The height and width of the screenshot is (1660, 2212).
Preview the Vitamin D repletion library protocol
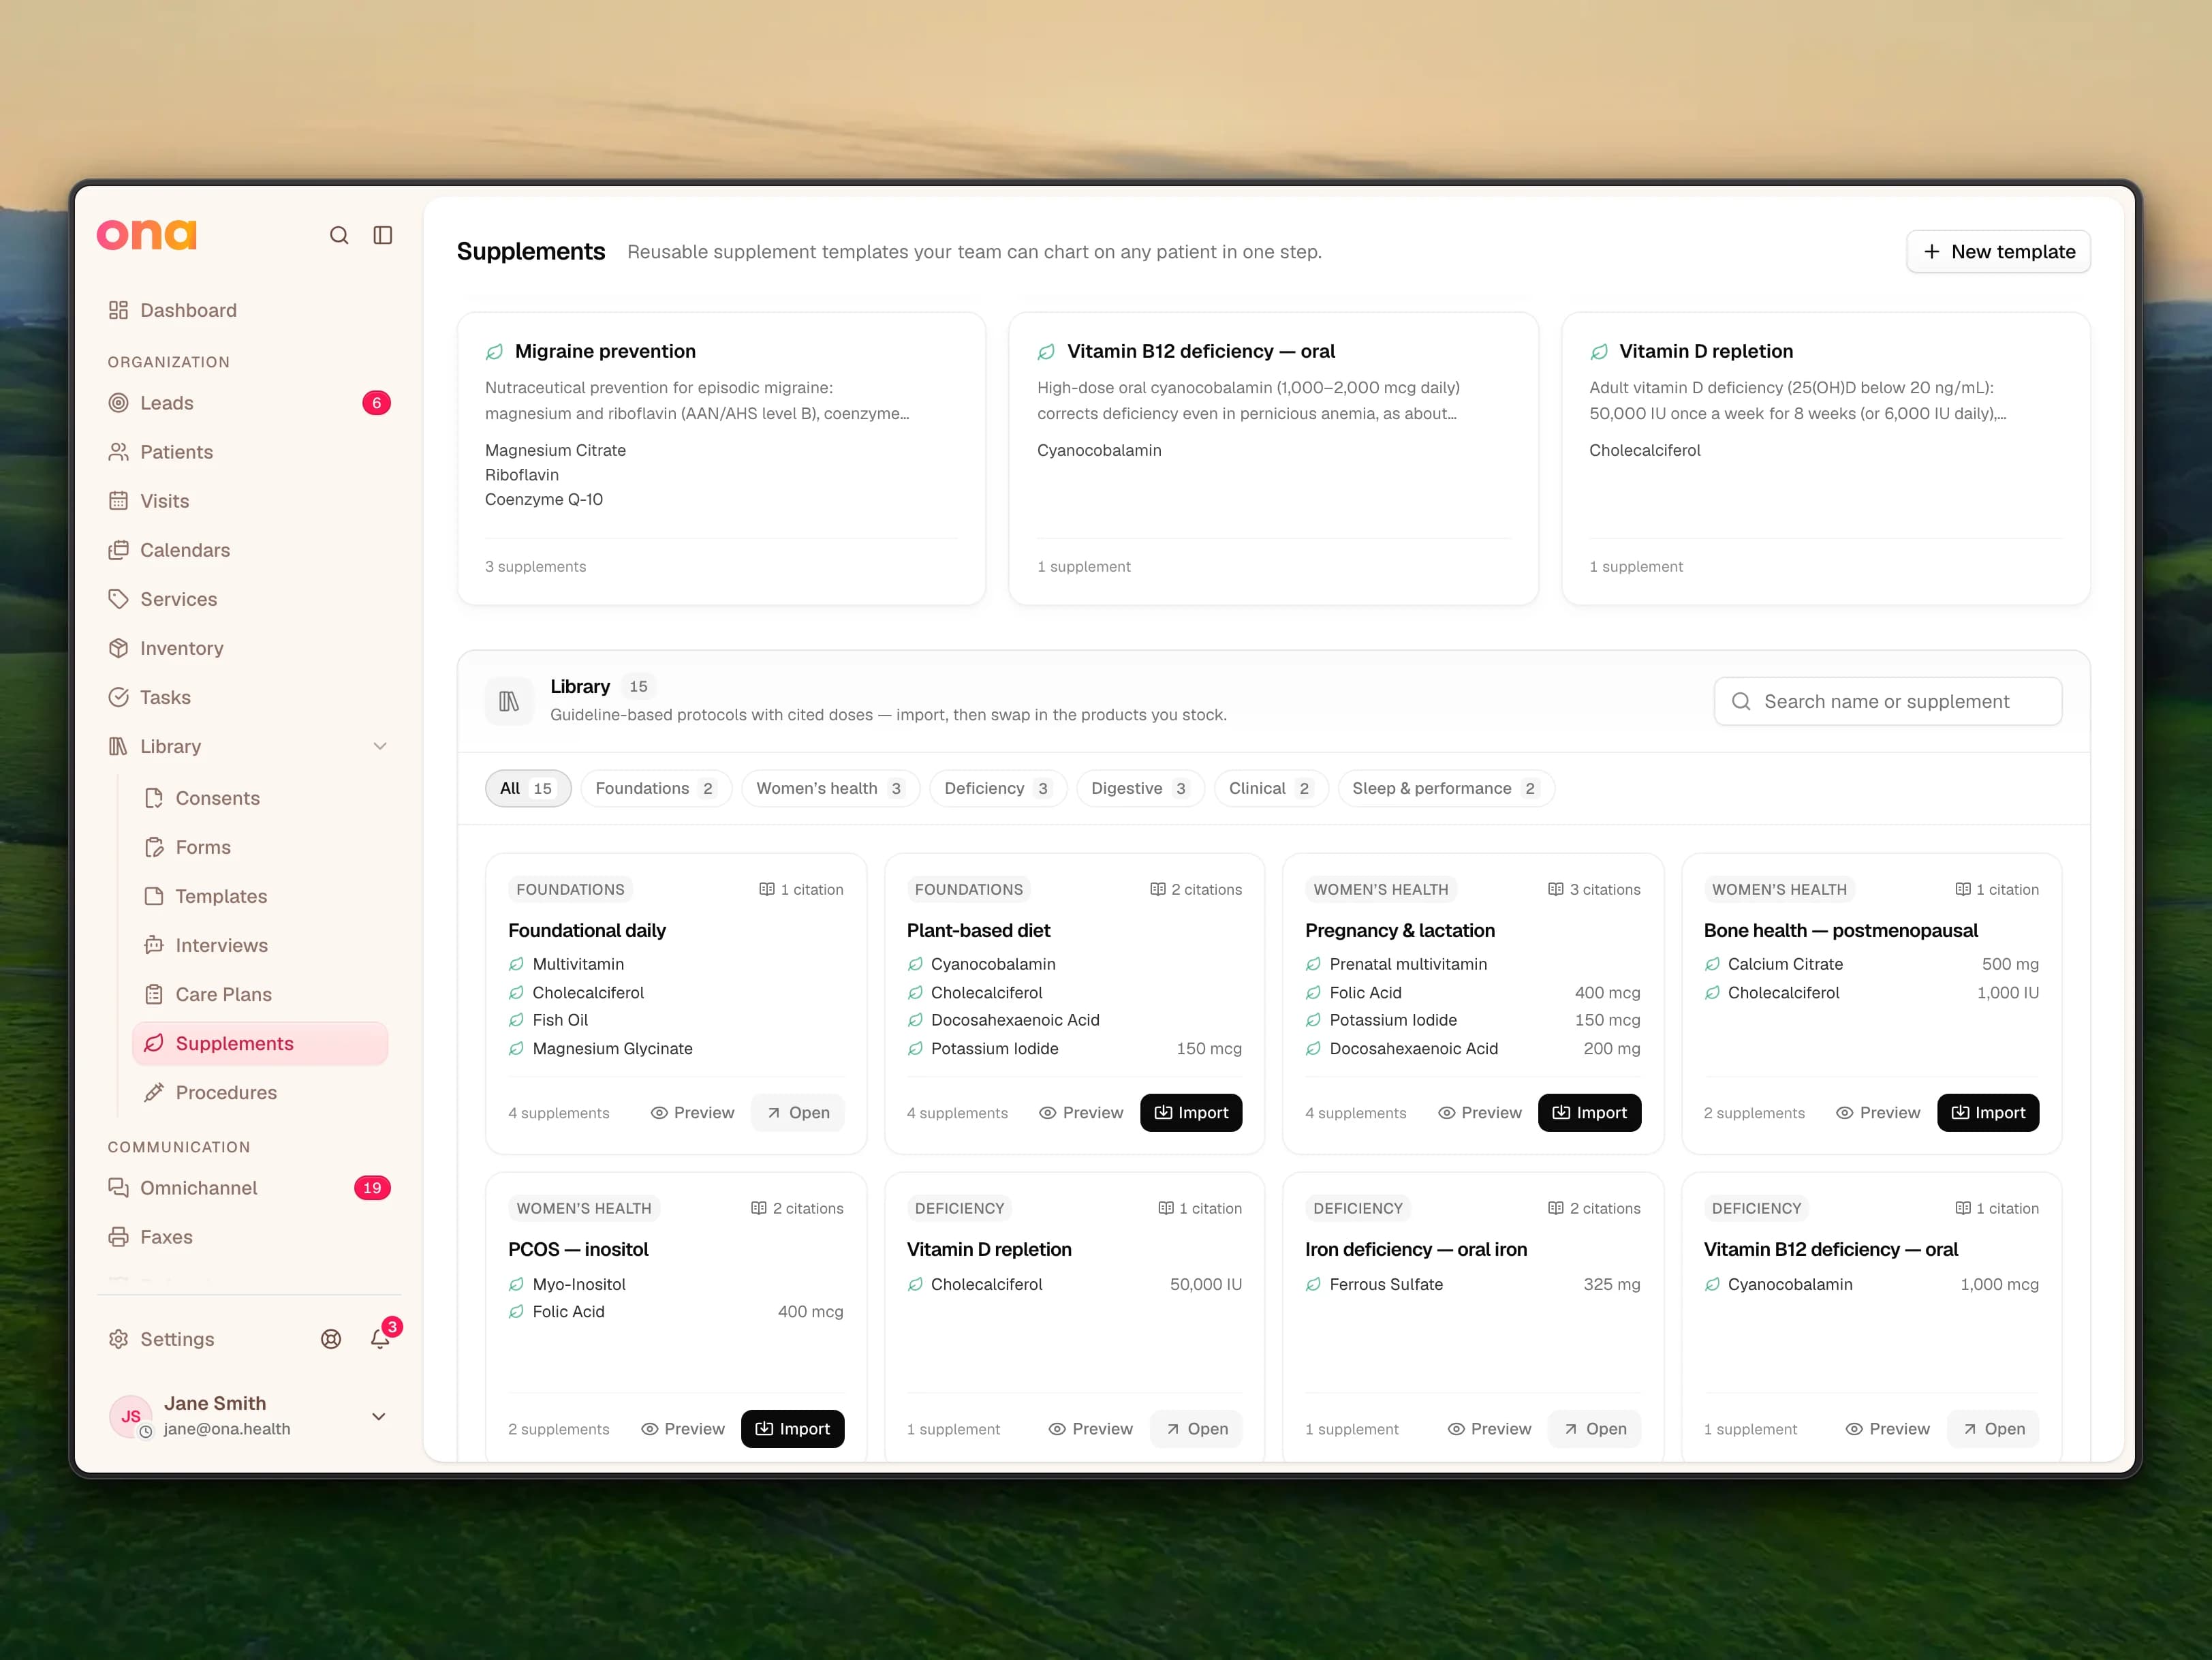pos(1090,1428)
